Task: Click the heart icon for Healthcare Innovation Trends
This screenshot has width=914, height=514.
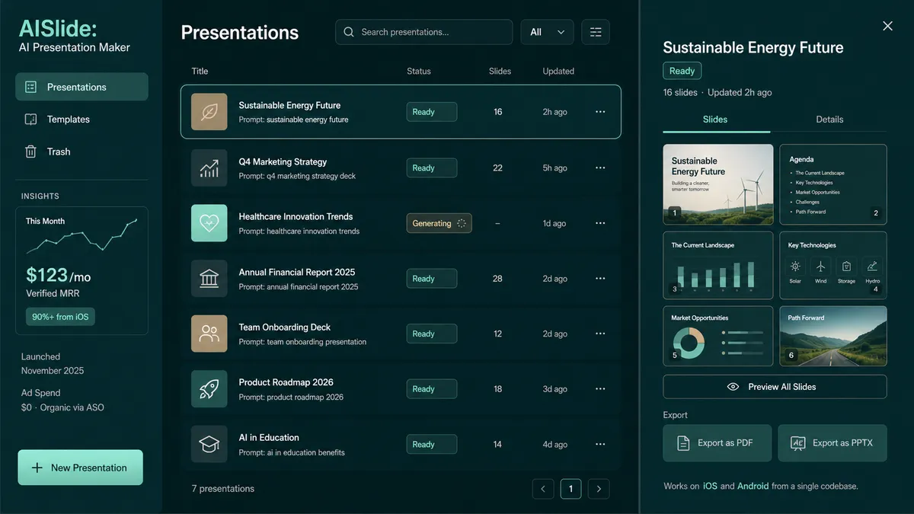Action: pyautogui.click(x=209, y=223)
